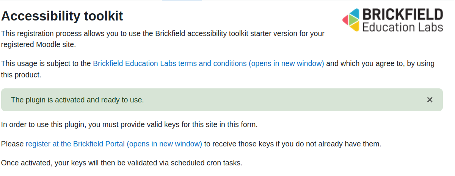Screen dimensions: 455x176
Task: Click the yellow segment of the Brickfield logo
Action: [354, 27]
